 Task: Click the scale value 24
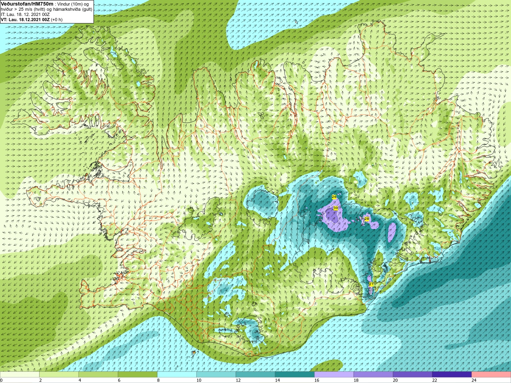pos(474,380)
